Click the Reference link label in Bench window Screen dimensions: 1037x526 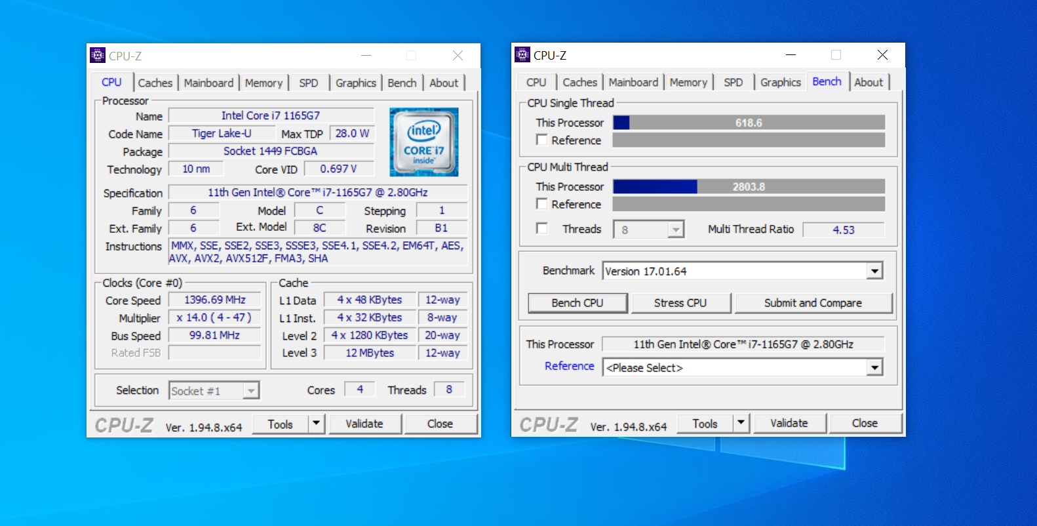(x=569, y=366)
